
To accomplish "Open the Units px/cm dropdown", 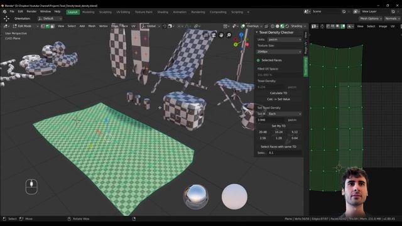I will [x=285, y=40].
